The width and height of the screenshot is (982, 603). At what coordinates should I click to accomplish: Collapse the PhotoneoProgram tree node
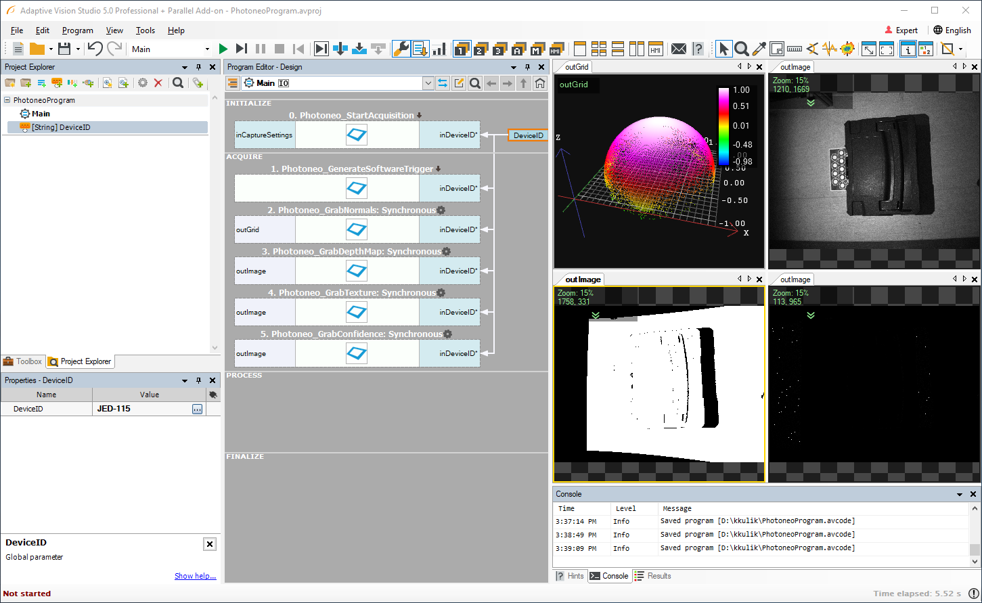[x=7, y=100]
